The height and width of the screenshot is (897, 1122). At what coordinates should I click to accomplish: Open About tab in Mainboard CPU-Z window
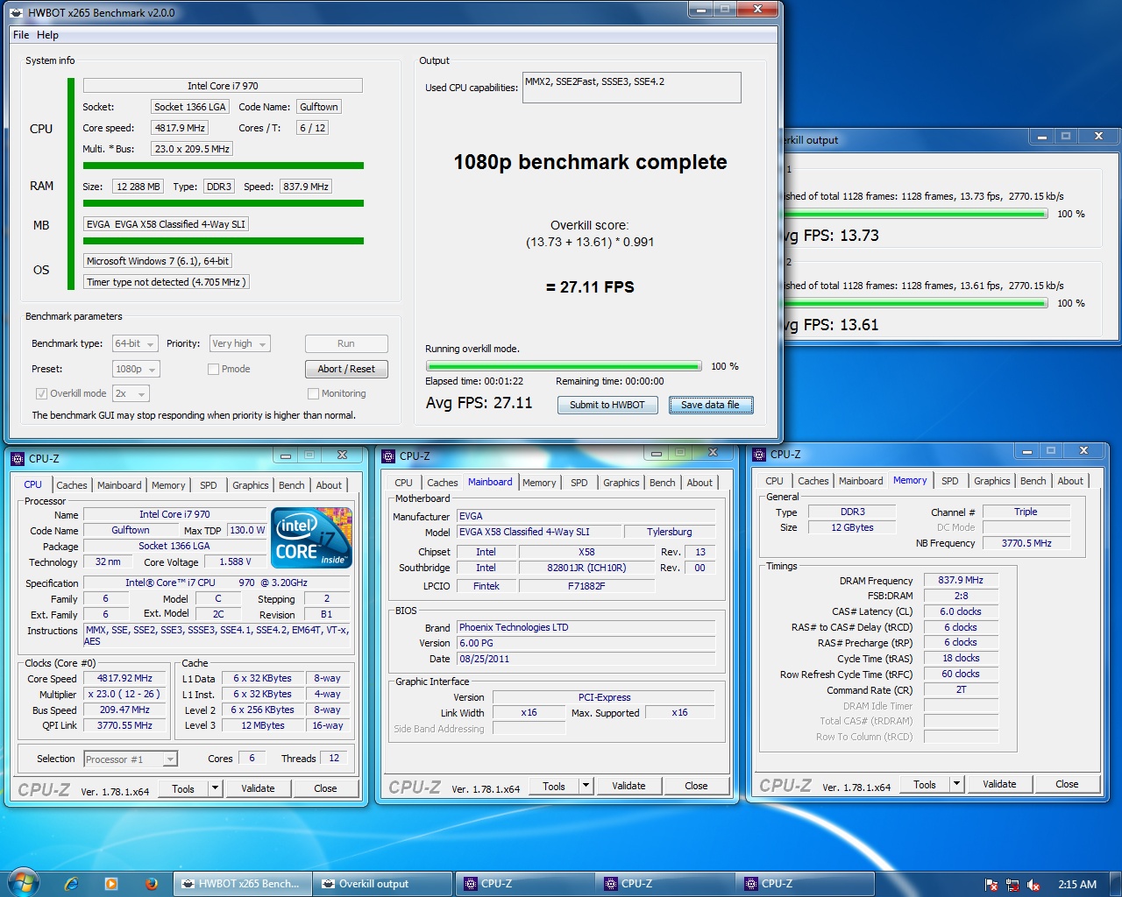point(699,483)
